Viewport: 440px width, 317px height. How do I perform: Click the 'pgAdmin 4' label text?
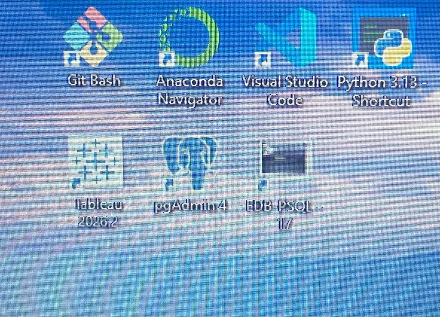point(190,206)
